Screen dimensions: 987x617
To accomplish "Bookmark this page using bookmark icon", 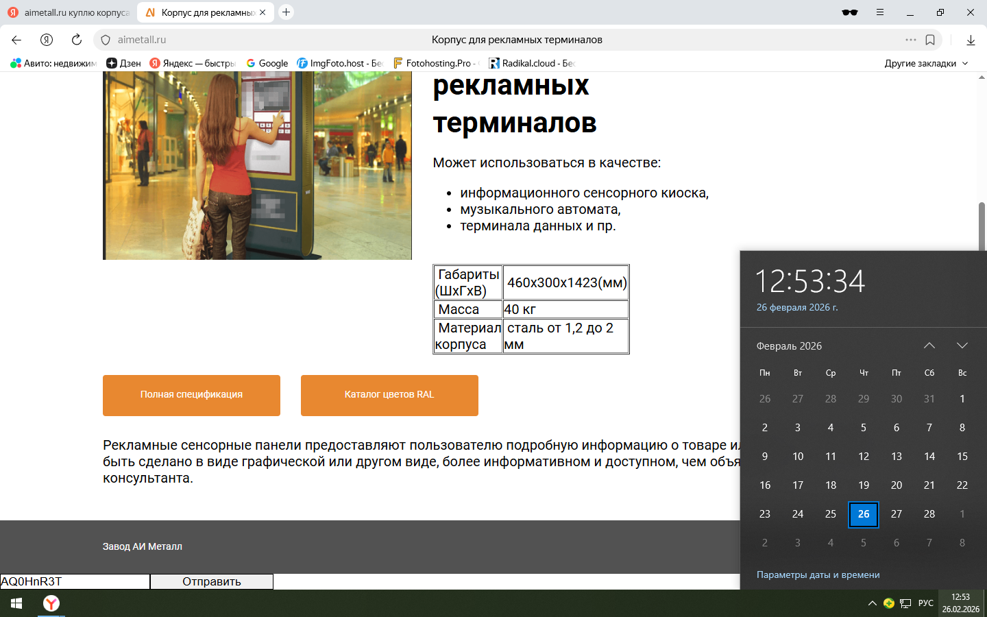I will 930,40.
